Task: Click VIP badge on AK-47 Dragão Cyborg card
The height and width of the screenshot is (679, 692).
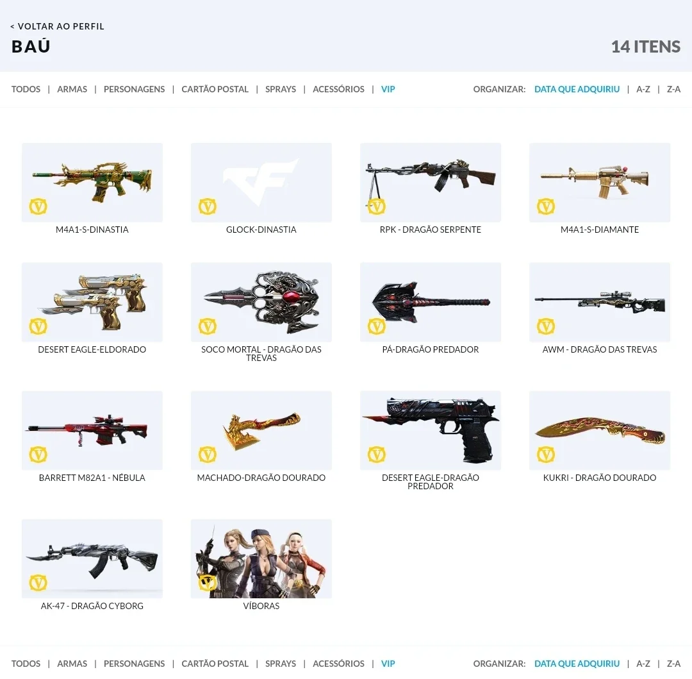Action: coord(38,583)
